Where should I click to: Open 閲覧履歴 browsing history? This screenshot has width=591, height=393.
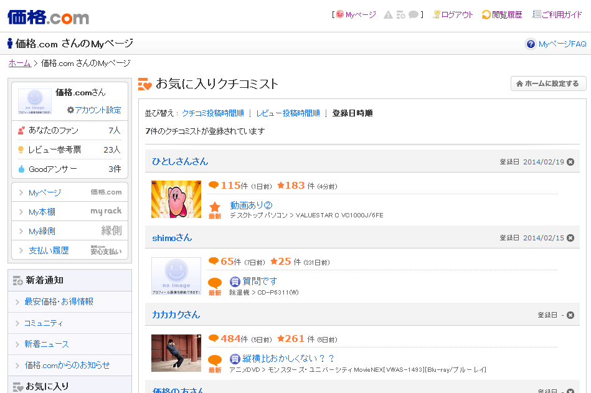502,15
